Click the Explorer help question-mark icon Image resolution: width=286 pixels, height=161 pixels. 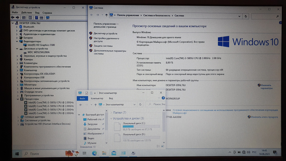click(163, 98)
